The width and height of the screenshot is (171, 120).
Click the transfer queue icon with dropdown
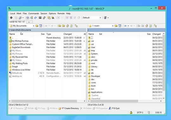[x=20, y=18]
